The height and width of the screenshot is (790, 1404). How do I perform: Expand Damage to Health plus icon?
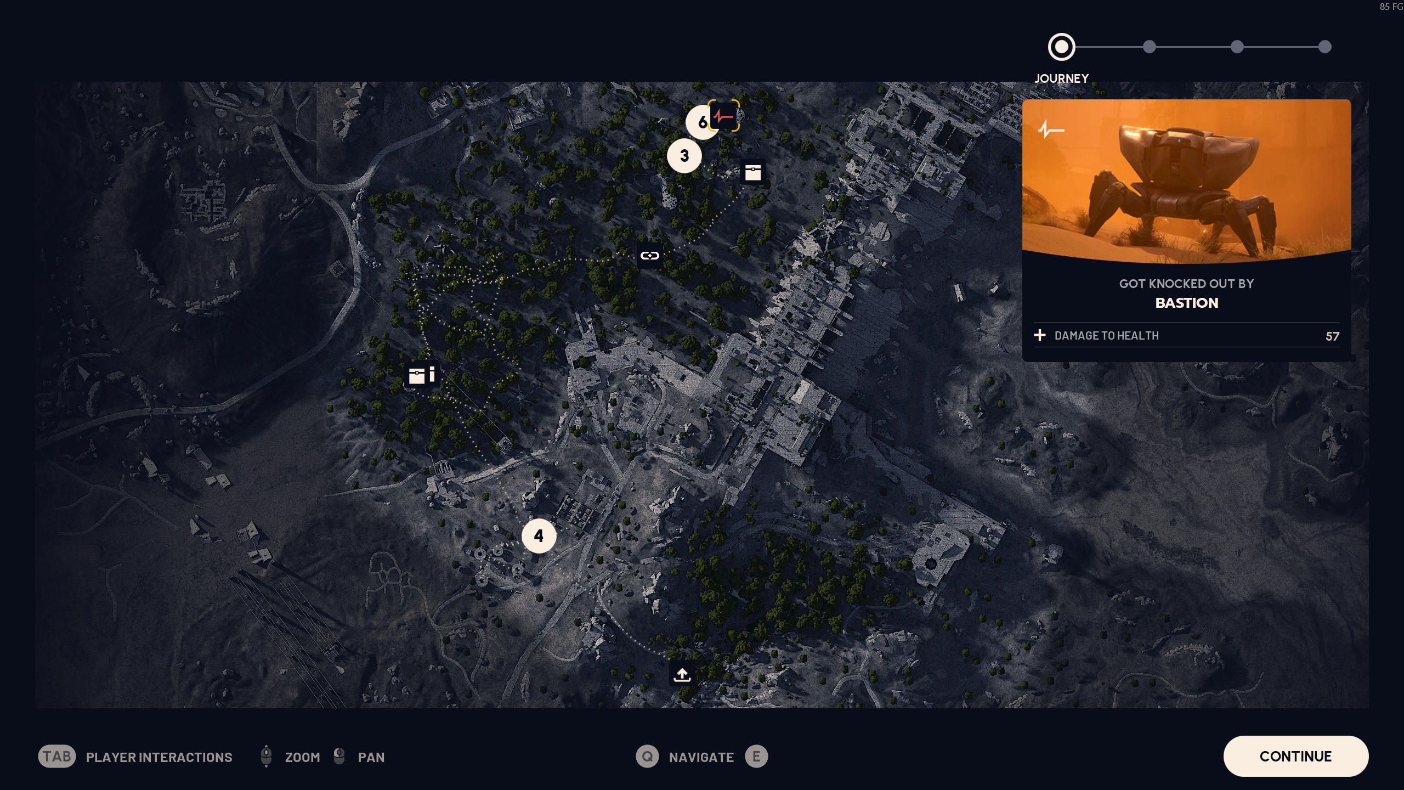(x=1039, y=335)
